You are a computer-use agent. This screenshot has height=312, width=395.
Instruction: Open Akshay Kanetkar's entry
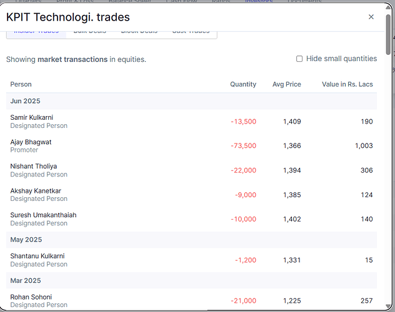(36, 190)
